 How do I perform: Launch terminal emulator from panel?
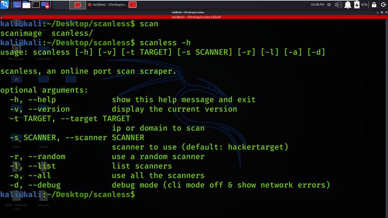click(x=36, y=5)
